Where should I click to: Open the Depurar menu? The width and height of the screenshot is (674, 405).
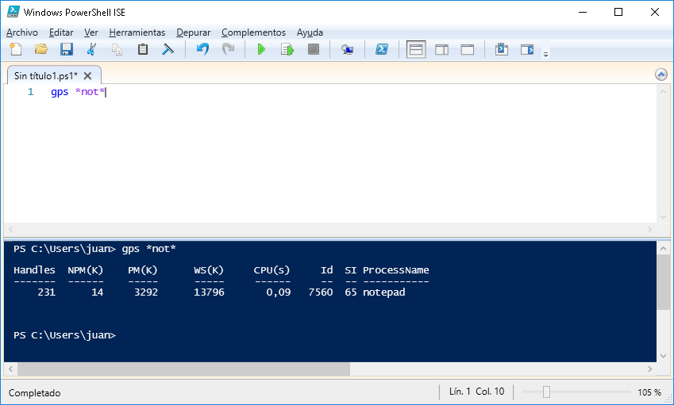[194, 32]
